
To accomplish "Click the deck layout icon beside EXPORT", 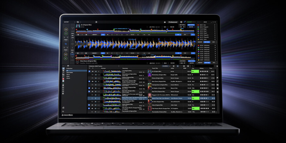I will 78,22.
